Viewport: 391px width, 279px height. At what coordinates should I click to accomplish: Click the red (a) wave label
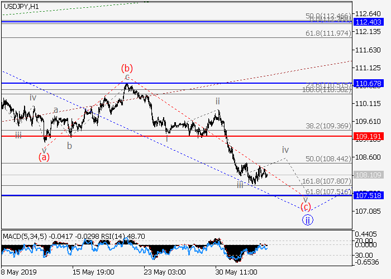coord(44,157)
